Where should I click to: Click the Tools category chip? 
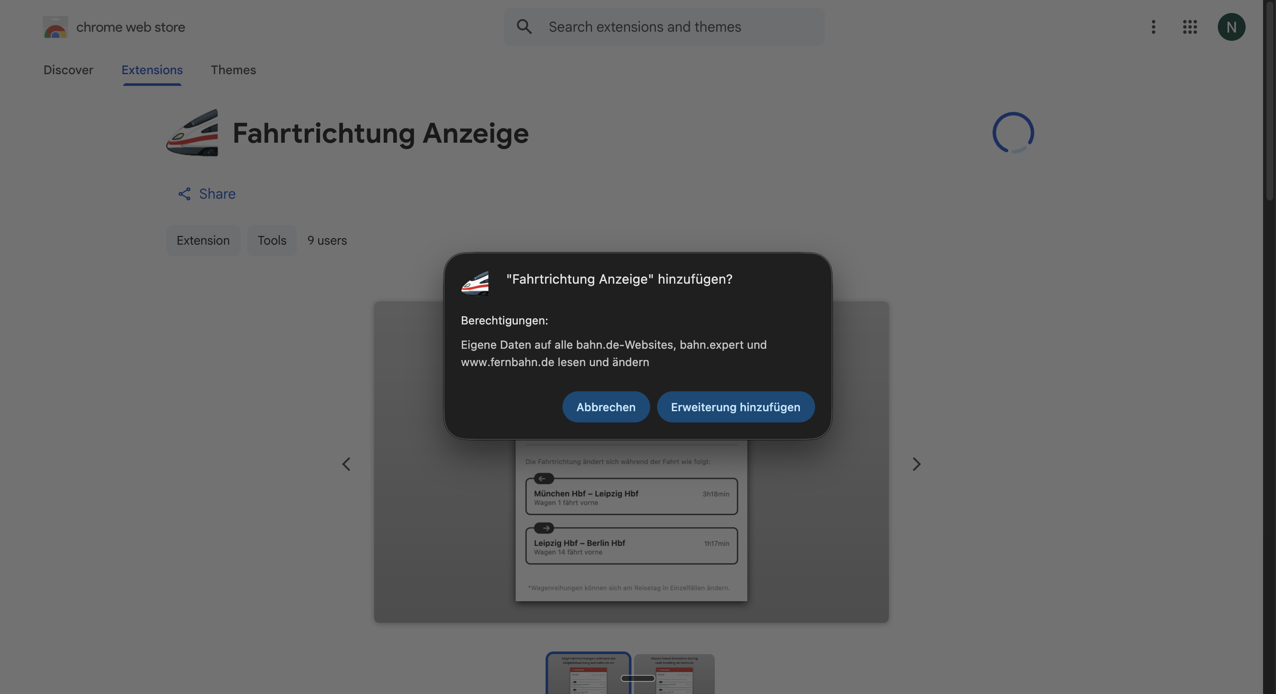click(272, 241)
